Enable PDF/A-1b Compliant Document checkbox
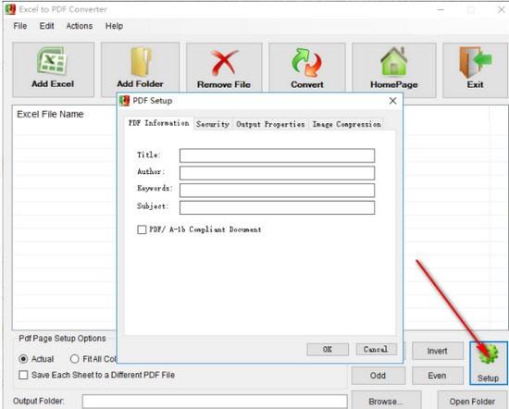 (142, 229)
